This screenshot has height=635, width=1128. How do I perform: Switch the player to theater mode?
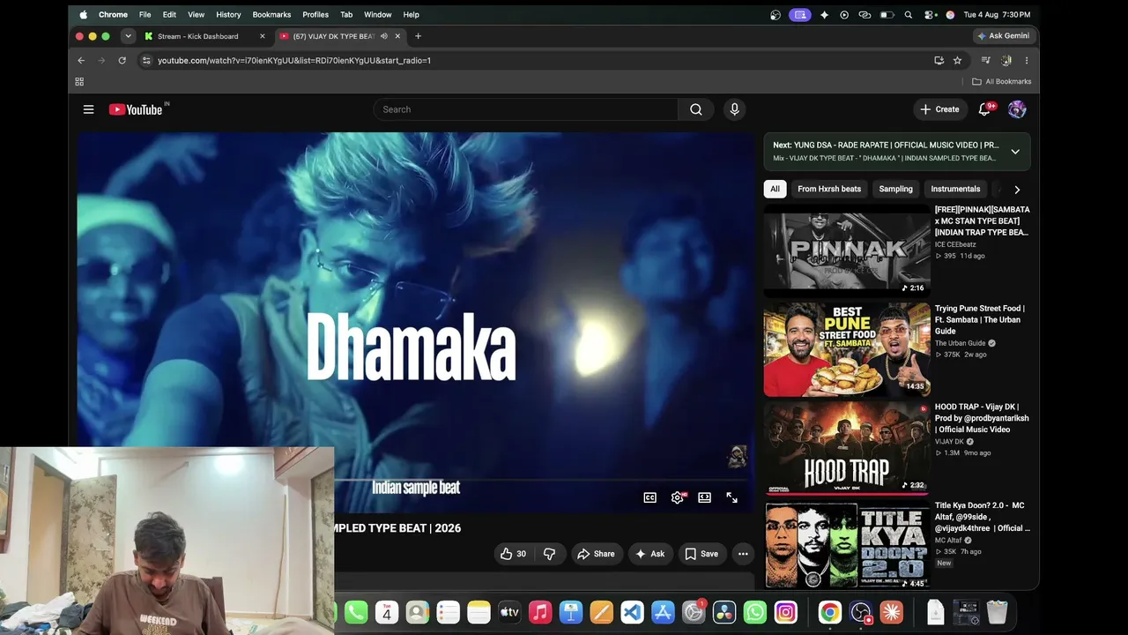[x=704, y=497]
